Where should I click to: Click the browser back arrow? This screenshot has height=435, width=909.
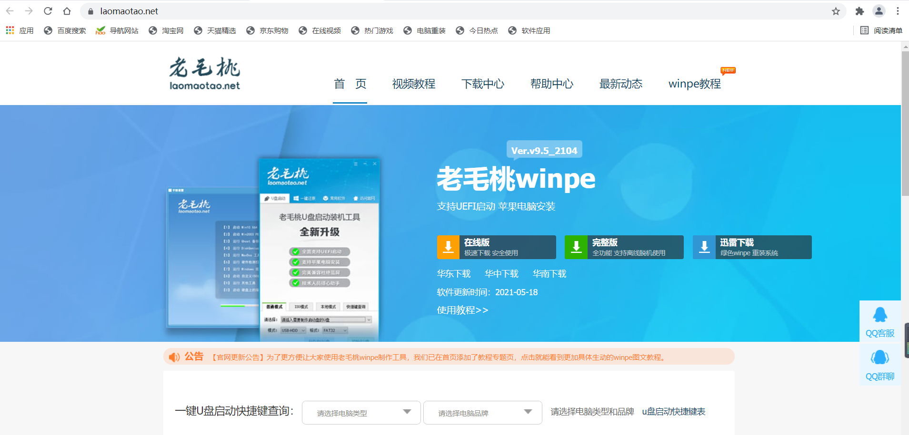[10, 11]
